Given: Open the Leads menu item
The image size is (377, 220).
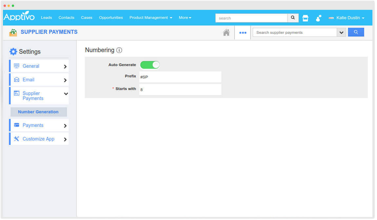Looking at the screenshot, I should [x=46, y=18].
